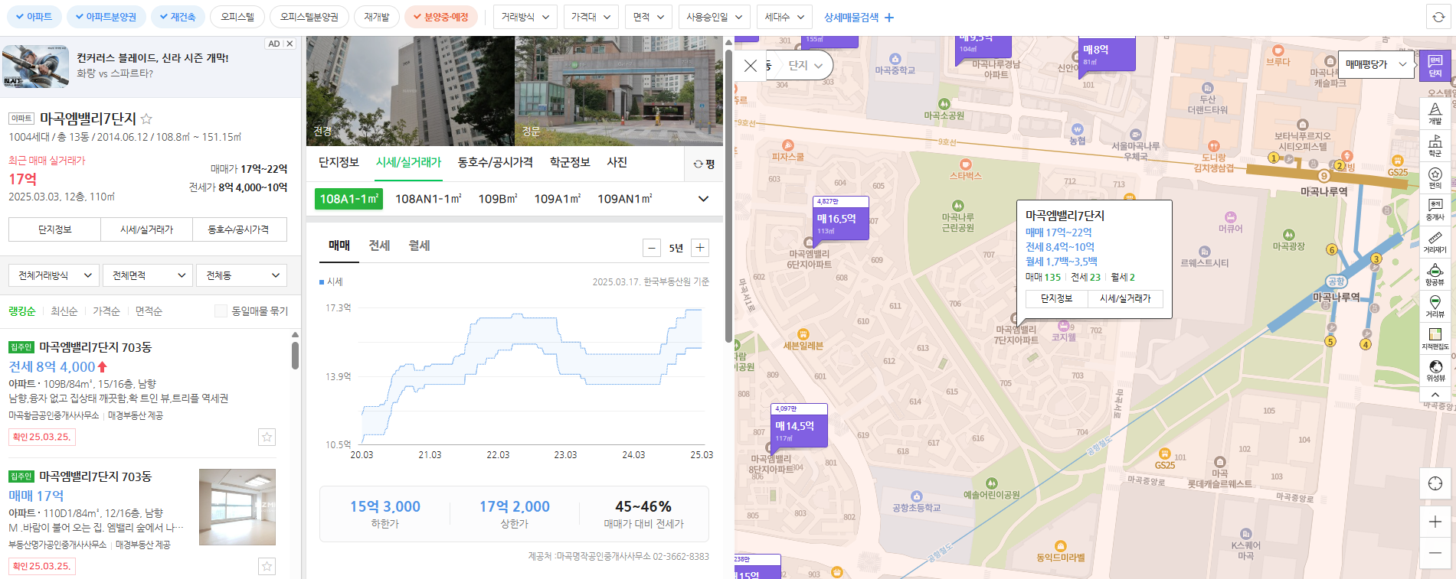Open 거리뷰 street view
This screenshot has width=1456, height=579.
pyautogui.click(x=1435, y=307)
